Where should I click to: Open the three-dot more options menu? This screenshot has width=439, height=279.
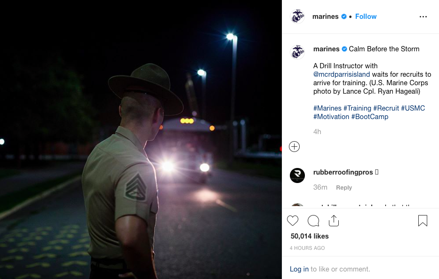(x=423, y=17)
